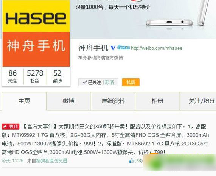
Task: Open the http://weibo.com/mhasee link
Action: click(x=157, y=48)
